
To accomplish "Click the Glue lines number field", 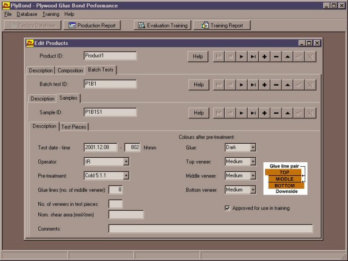I will tap(115, 190).
